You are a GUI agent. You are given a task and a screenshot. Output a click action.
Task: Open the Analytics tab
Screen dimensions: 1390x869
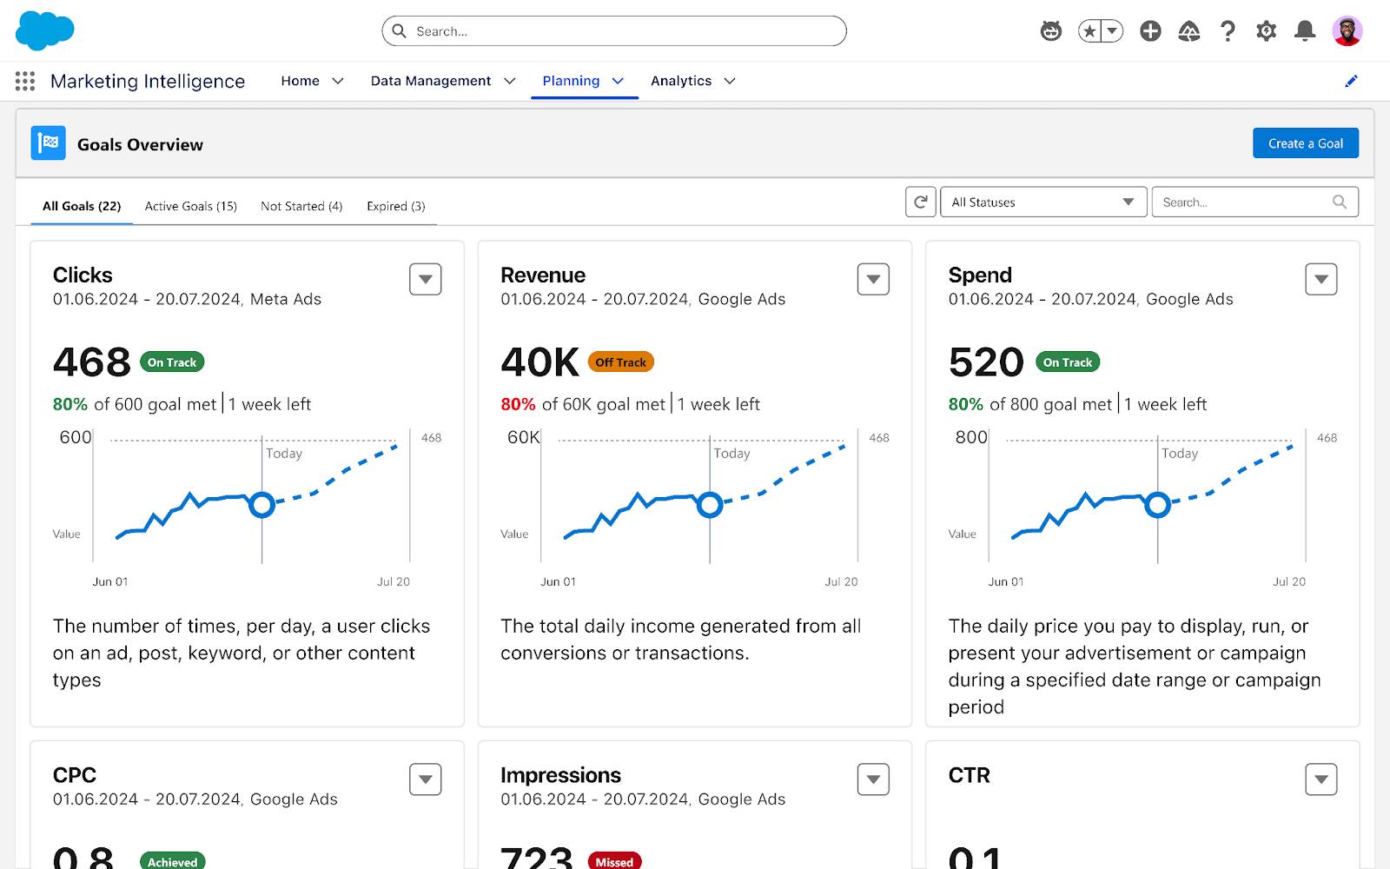click(x=681, y=81)
